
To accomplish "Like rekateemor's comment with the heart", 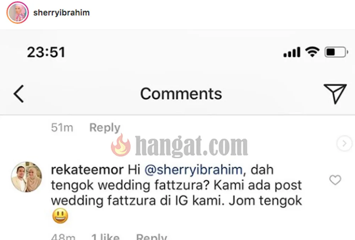I will (335, 180).
